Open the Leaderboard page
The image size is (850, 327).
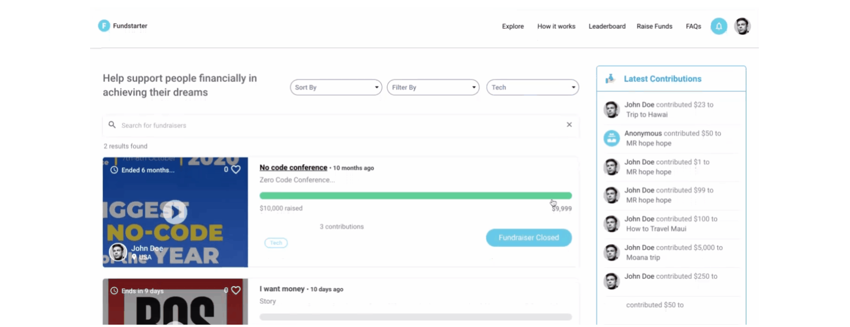607,26
